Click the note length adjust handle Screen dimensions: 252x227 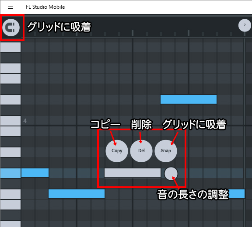pos(171,174)
